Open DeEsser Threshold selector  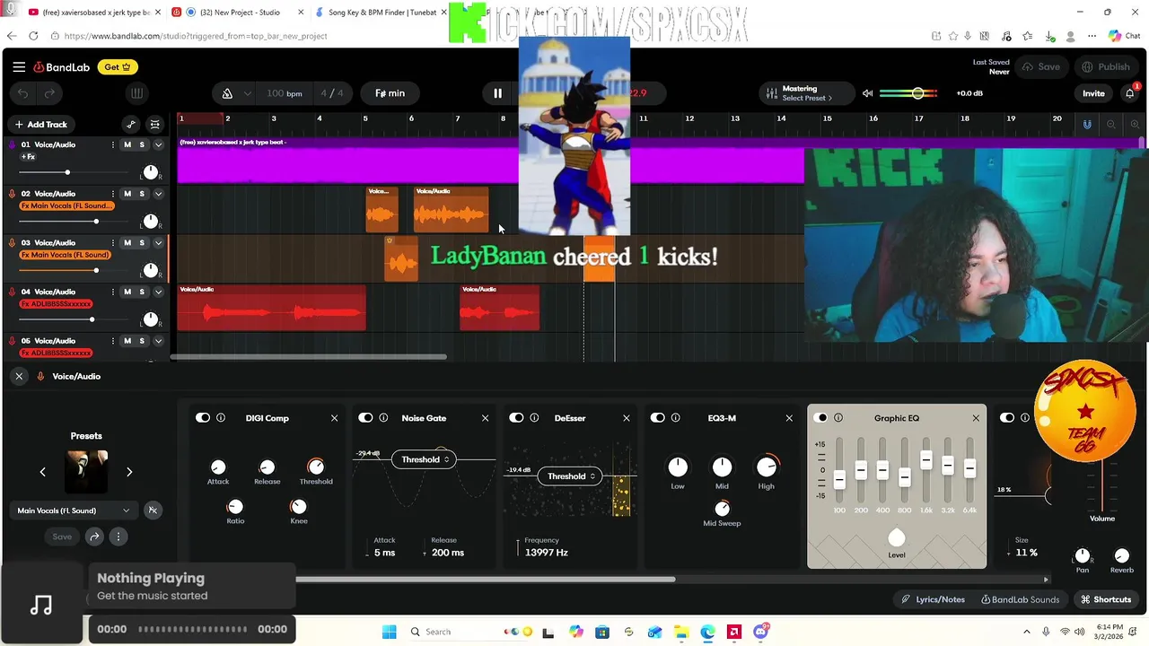pos(569,476)
